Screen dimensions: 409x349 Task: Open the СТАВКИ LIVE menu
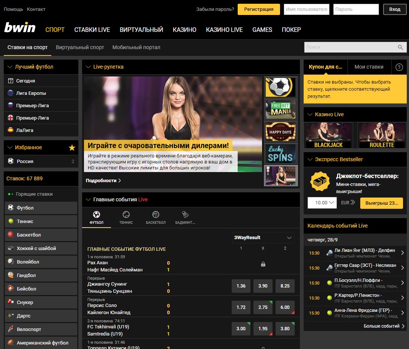(x=92, y=30)
